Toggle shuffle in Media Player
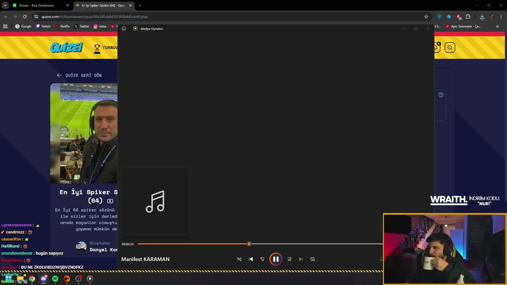Viewport: 507px width, 285px height. pos(239,259)
